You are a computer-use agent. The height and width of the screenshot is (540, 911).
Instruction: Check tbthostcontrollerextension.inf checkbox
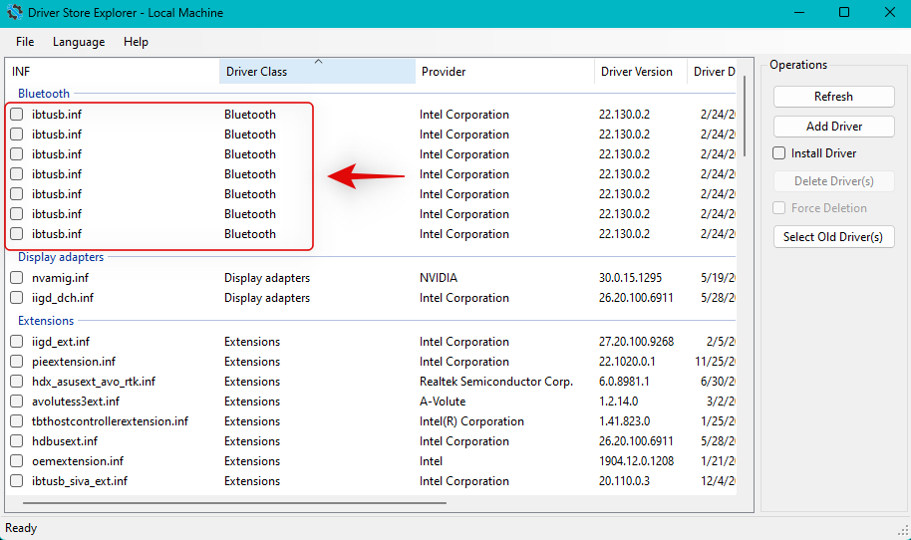click(17, 421)
